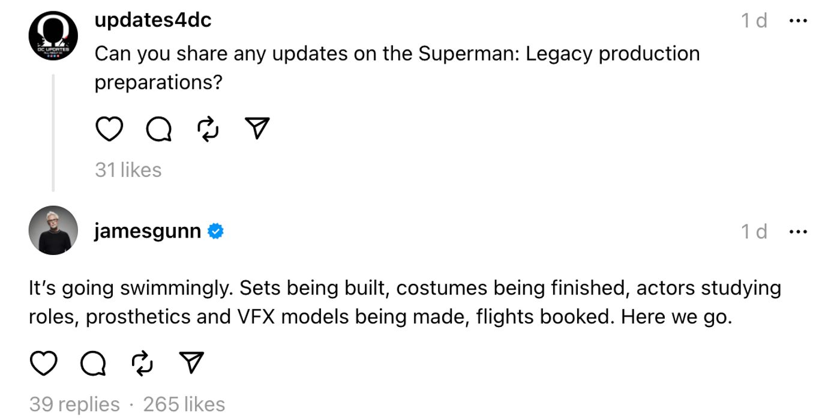Open James Gunn's profile avatar
The width and height of the screenshot is (840, 420).
coord(53,230)
